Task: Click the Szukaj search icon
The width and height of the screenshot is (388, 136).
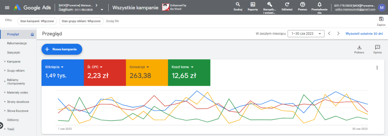Action: [x=238, y=5]
